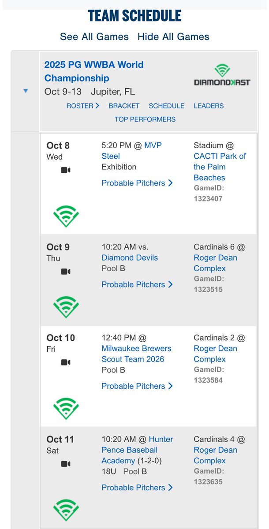Click the See All Games link
Image resolution: width=269 pixels, height=529 pixels.
[x=94, y=37]
